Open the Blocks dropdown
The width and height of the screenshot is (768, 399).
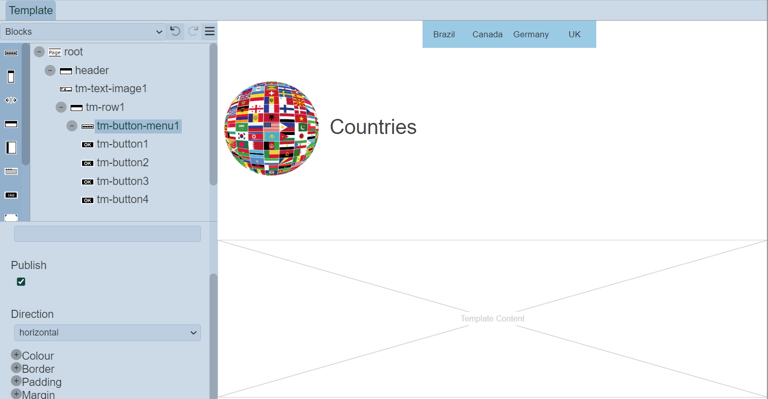pyautogui.click(x=83, y=32)
